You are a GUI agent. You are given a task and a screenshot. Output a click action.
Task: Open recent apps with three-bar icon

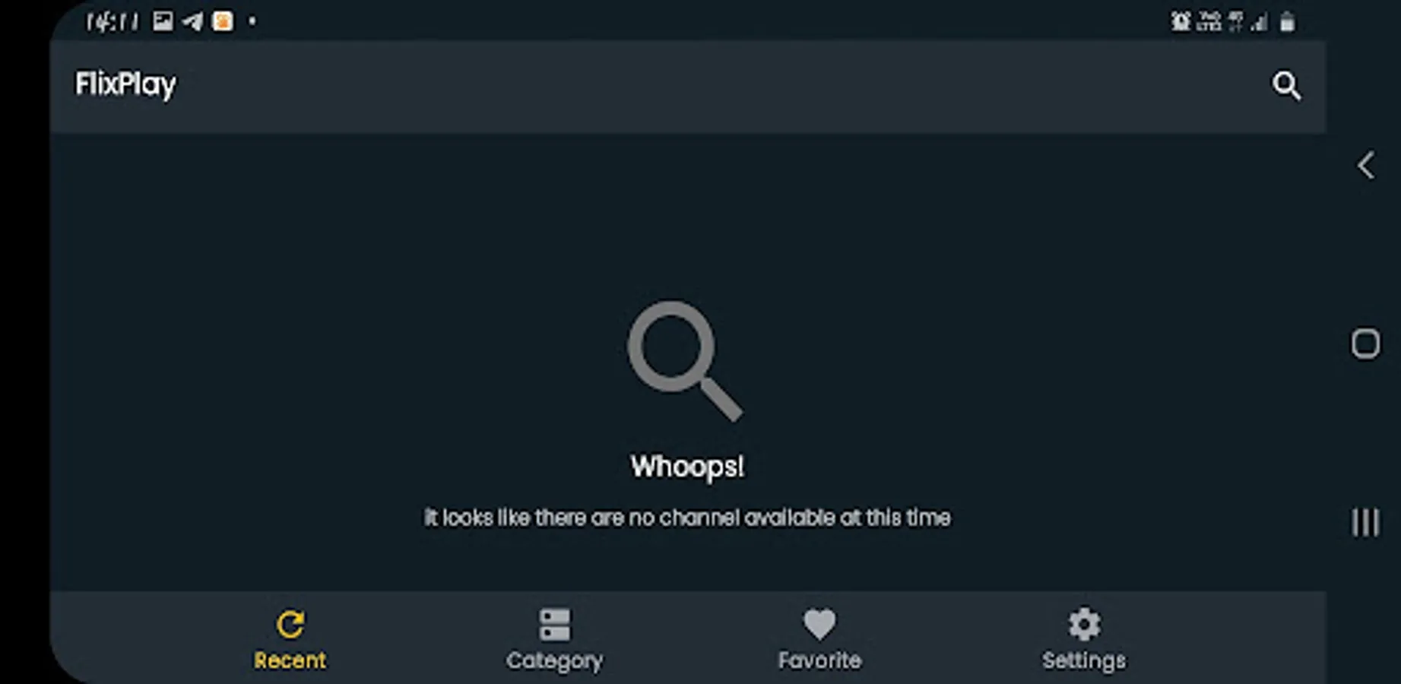(1365, 522)
